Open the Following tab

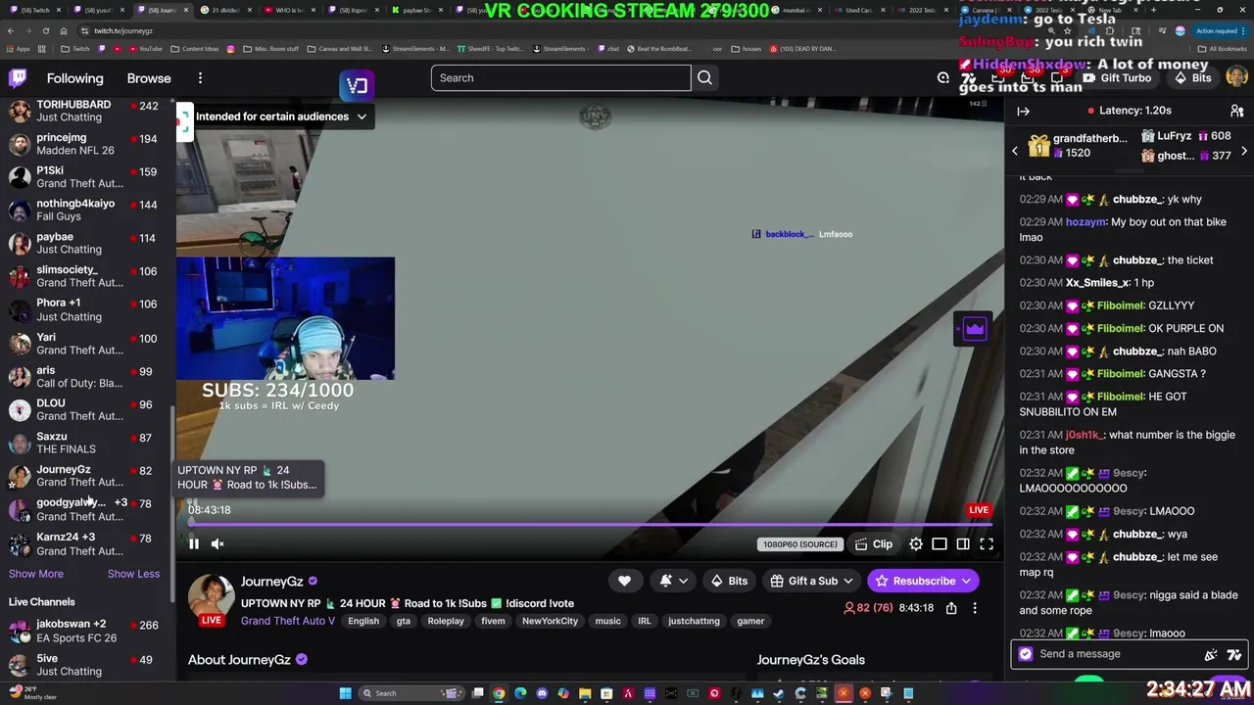coord(74,78)
